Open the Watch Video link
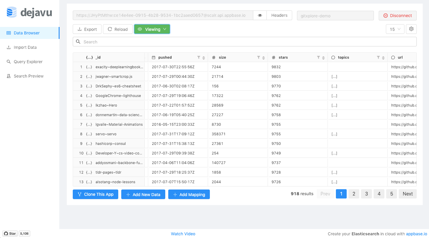The image size is (429, 238). (x=183, y=234)
